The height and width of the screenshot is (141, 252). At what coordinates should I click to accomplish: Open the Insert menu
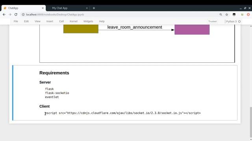click(50, 21)
